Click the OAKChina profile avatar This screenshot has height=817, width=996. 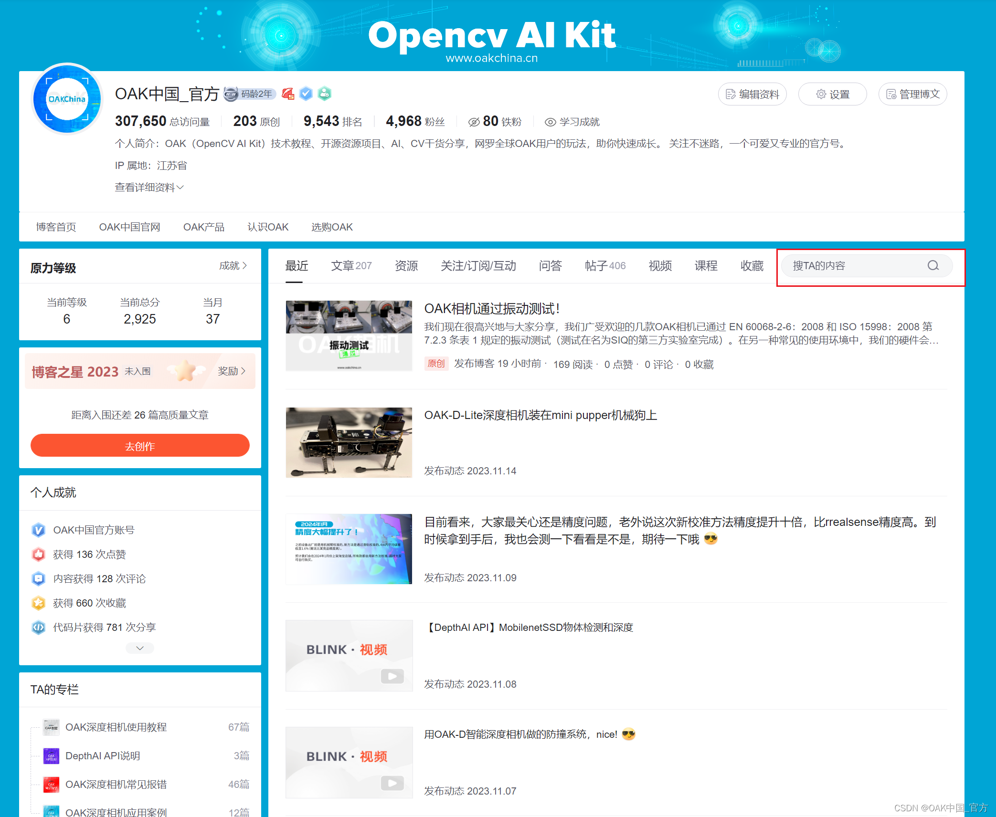click(67, 99)
